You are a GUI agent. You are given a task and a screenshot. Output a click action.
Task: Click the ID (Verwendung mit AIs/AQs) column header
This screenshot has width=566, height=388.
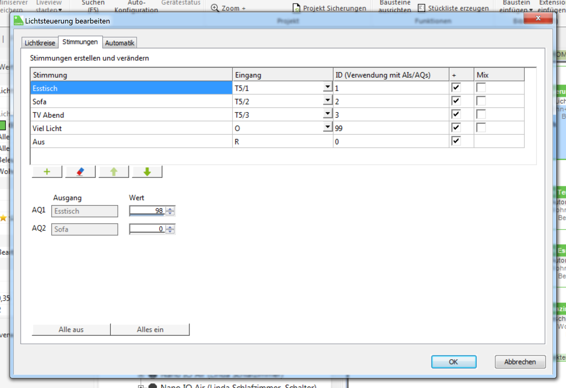391,75
